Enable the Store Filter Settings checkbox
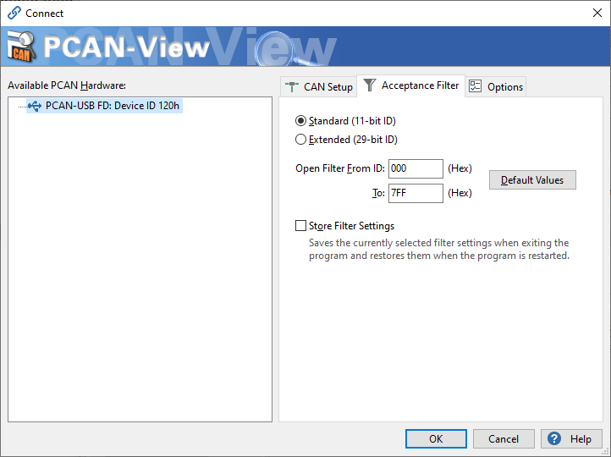 (300, 226)
